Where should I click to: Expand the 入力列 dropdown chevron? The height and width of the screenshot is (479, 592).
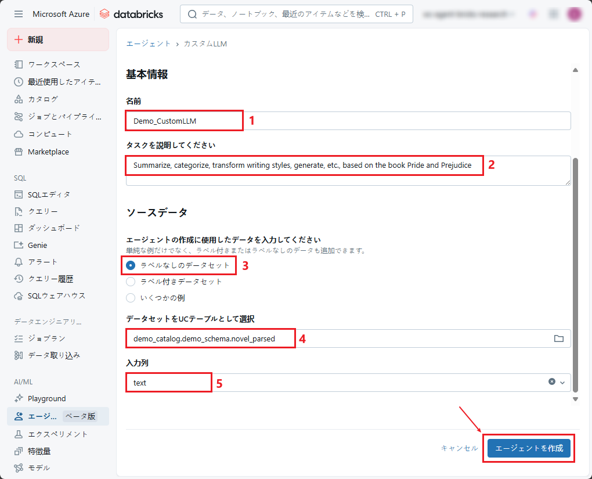562,383
